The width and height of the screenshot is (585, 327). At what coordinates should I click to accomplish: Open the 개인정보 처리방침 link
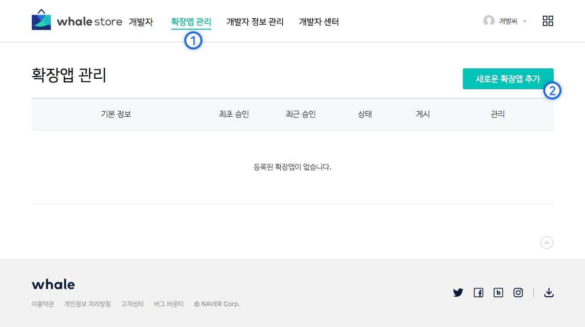(87, 304)
